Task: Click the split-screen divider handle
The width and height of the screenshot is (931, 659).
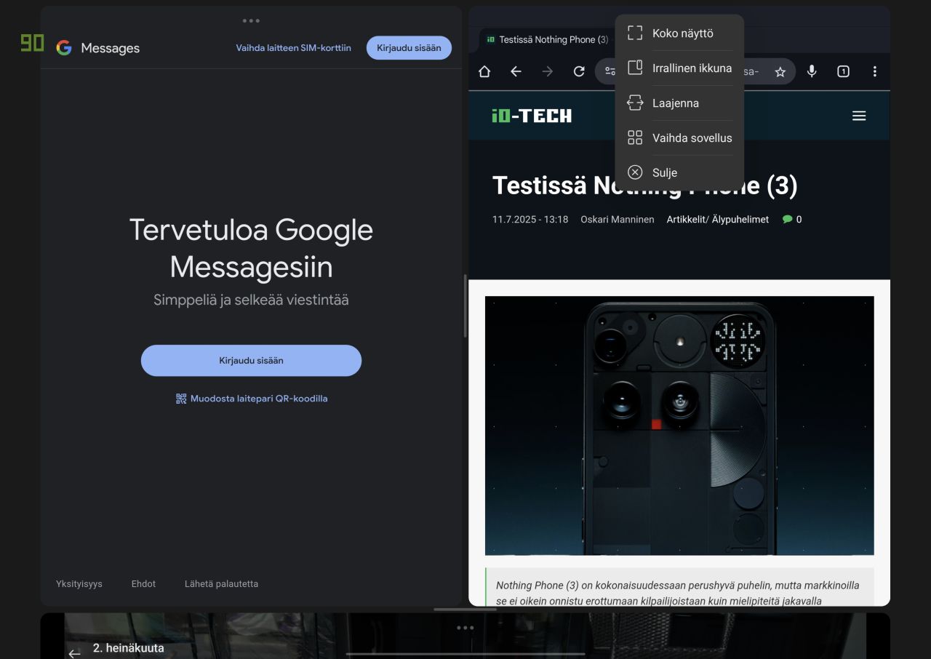Action: click(x=465, y=305)
